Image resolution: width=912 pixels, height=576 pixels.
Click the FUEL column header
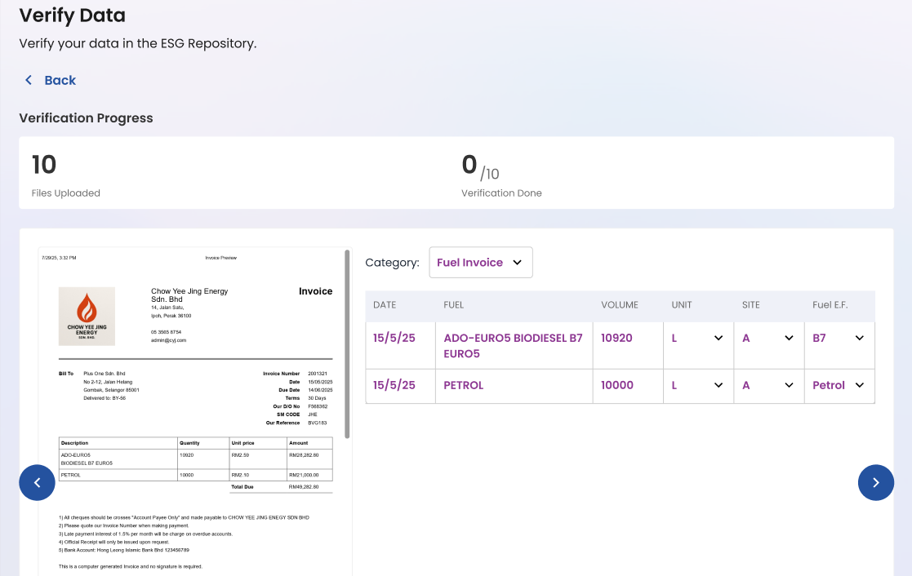pyautogui.click(x=454, y=305)
